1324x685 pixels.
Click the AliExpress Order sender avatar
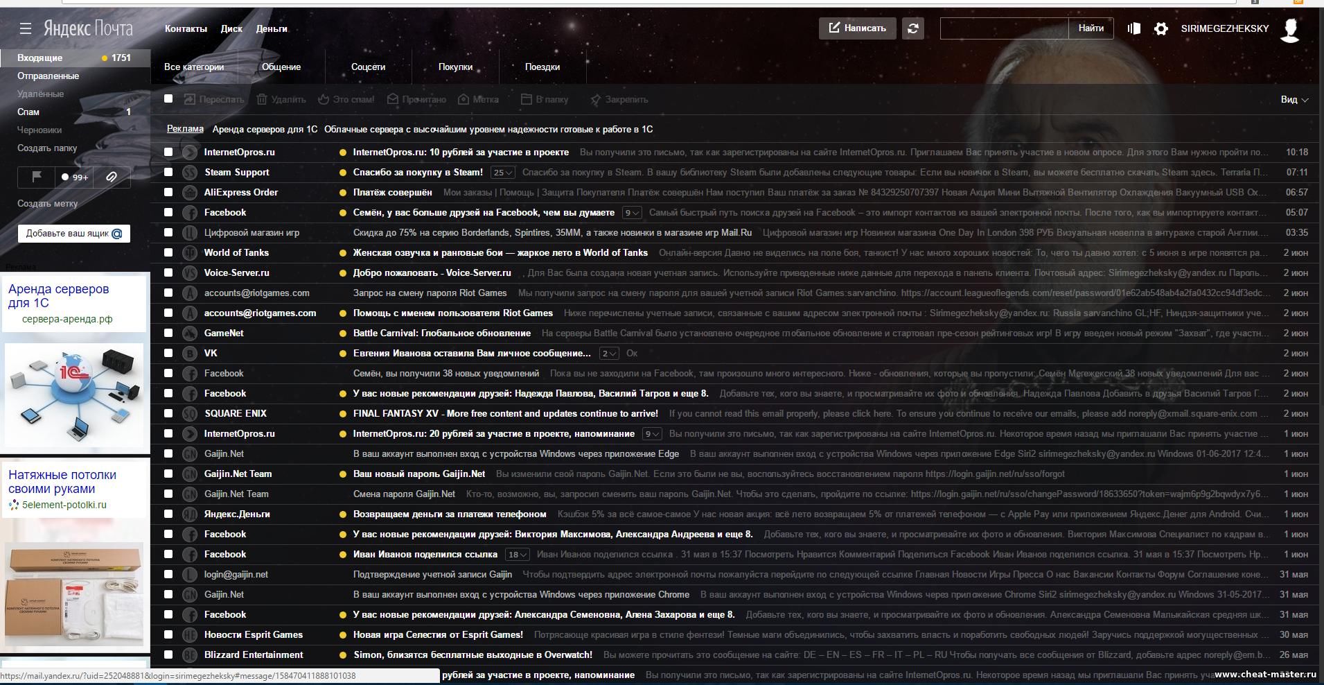click(190, 192)
